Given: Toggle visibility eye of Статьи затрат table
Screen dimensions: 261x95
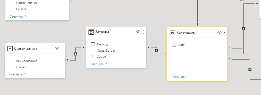Looking at the screenshot, I should 57,49.
